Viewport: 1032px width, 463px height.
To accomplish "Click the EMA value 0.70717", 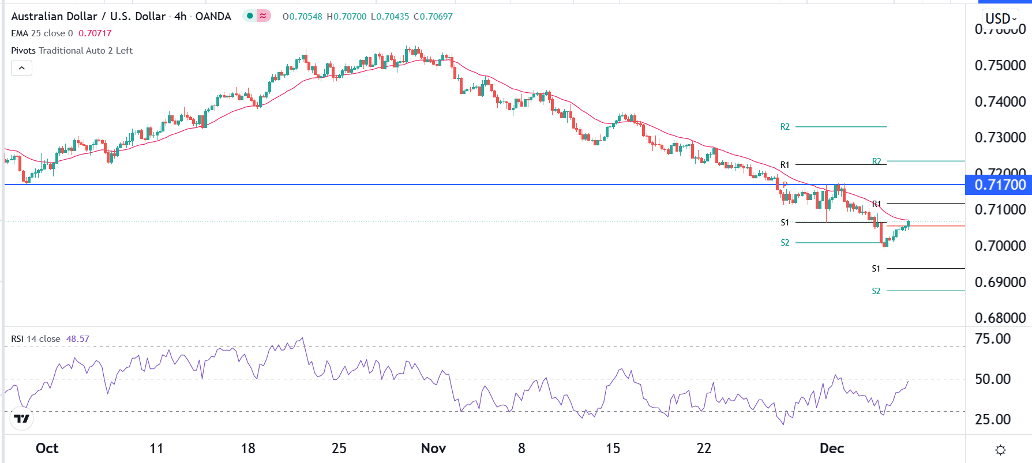I will click(95, 33).
